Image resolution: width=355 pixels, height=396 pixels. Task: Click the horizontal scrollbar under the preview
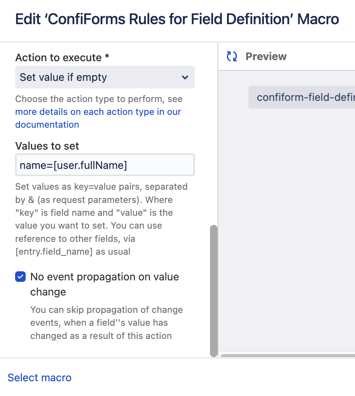coord(287,356)
